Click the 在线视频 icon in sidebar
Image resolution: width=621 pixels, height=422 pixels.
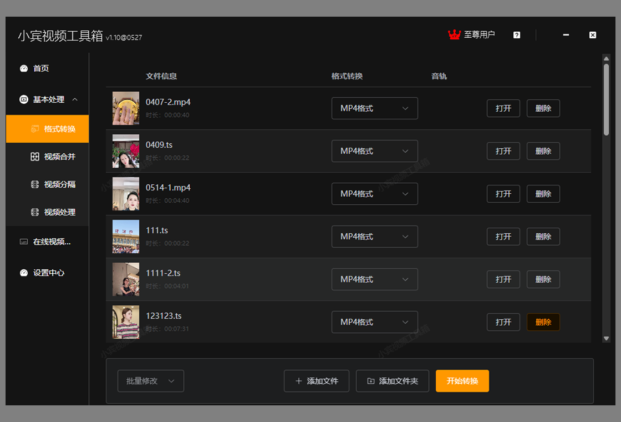click(23, 242)
